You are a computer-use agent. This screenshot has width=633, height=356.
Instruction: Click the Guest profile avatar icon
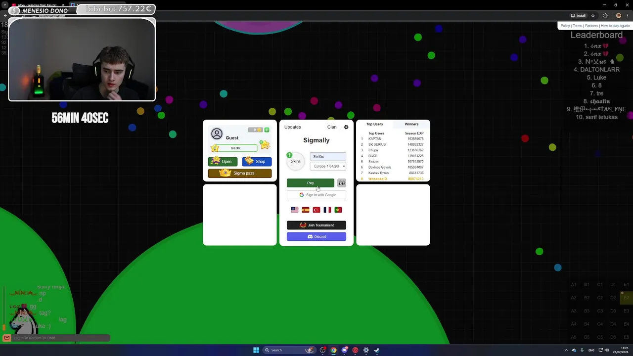coord(217,133)
